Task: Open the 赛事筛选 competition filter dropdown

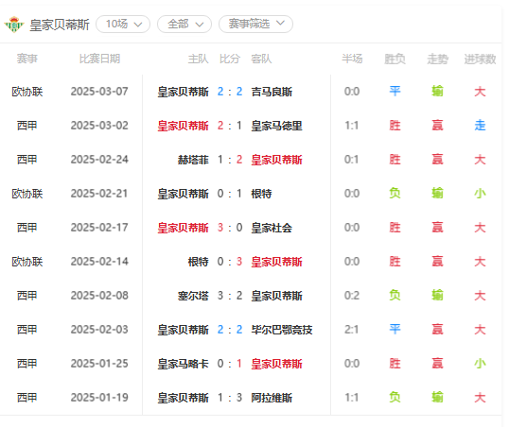Action: click(x=255, y=24)
